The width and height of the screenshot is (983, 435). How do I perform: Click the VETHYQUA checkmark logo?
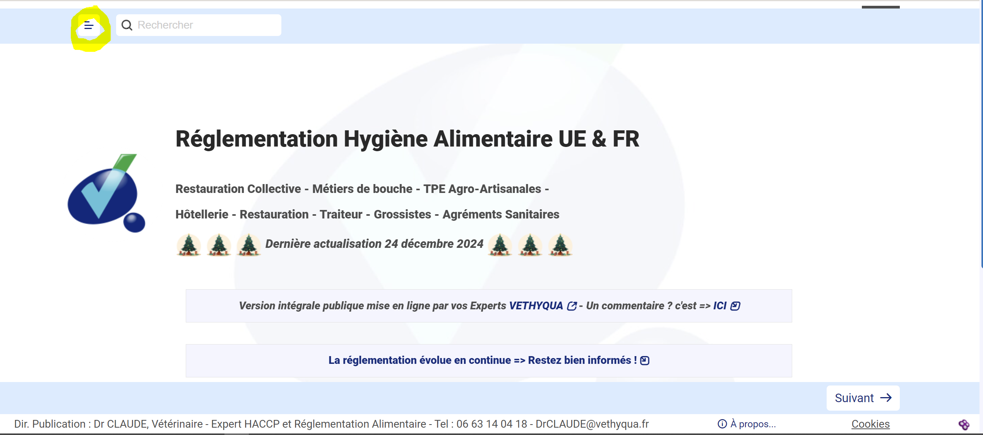pos(106,193)
